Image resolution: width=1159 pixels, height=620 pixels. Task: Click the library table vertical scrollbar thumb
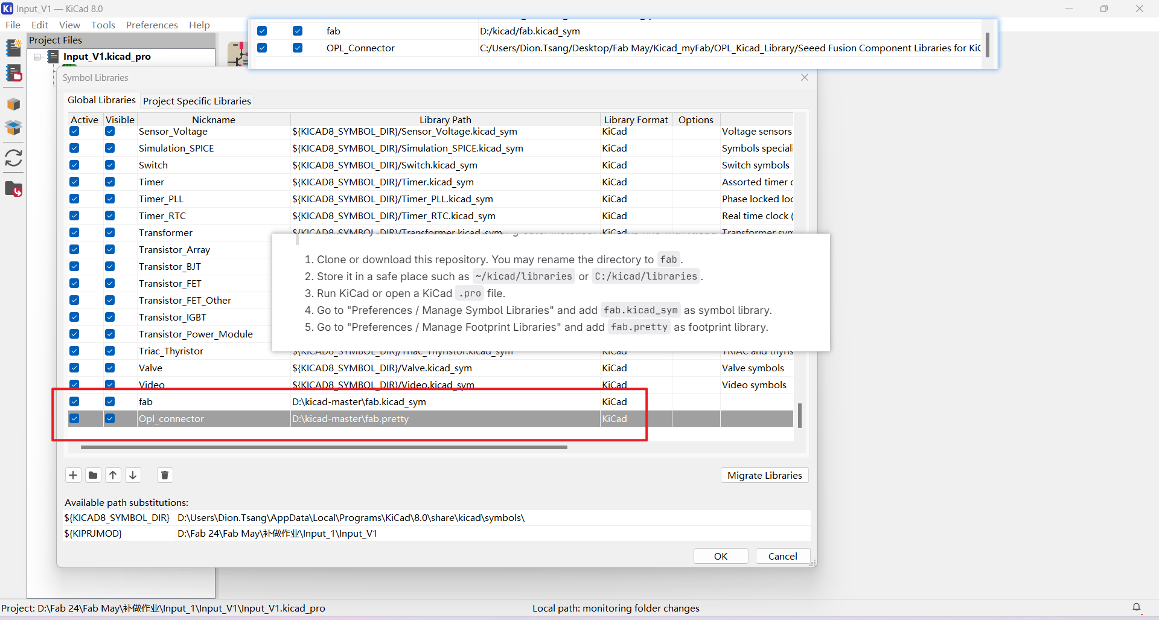tap(800, 415)
